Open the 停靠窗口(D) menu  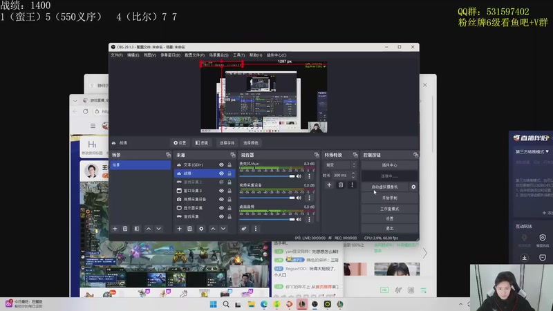pos(170,55)
